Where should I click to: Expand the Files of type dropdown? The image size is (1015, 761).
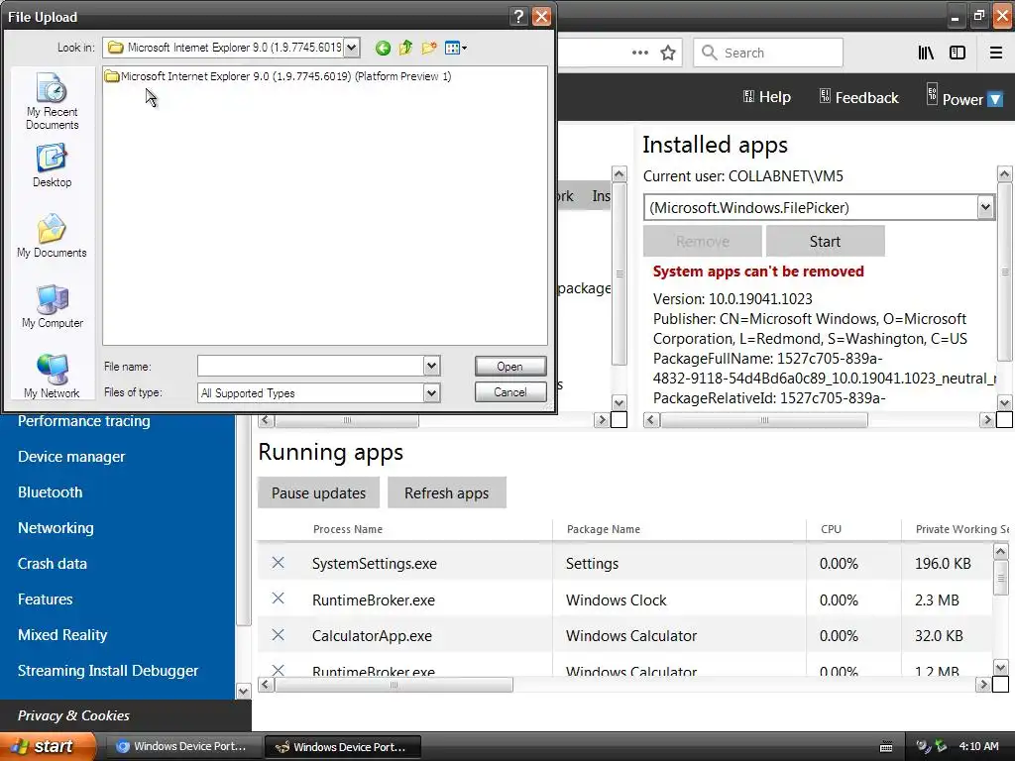point(432,392)
